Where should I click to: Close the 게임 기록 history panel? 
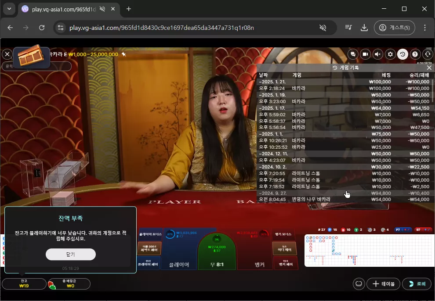click(429, 68)
